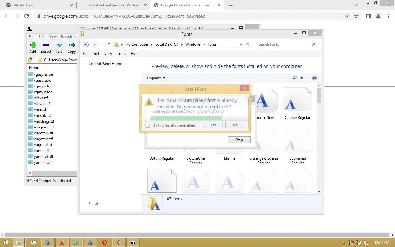
Task: Open Firefox from the taskbar
Action: pos(62,243)
